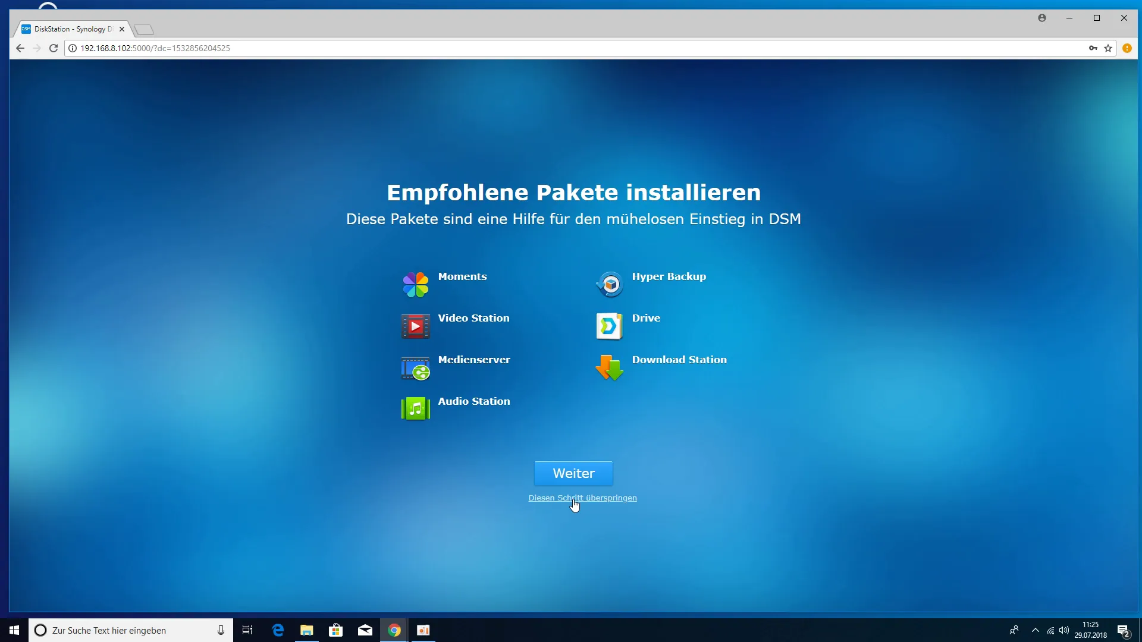Open the Windows Start menu
The image size is (1142, 642).
[x=14, y=630]
